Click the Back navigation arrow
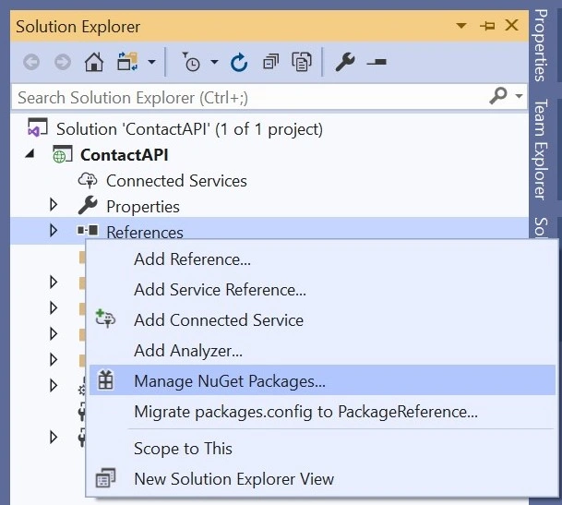 click(x=31, y=62)
